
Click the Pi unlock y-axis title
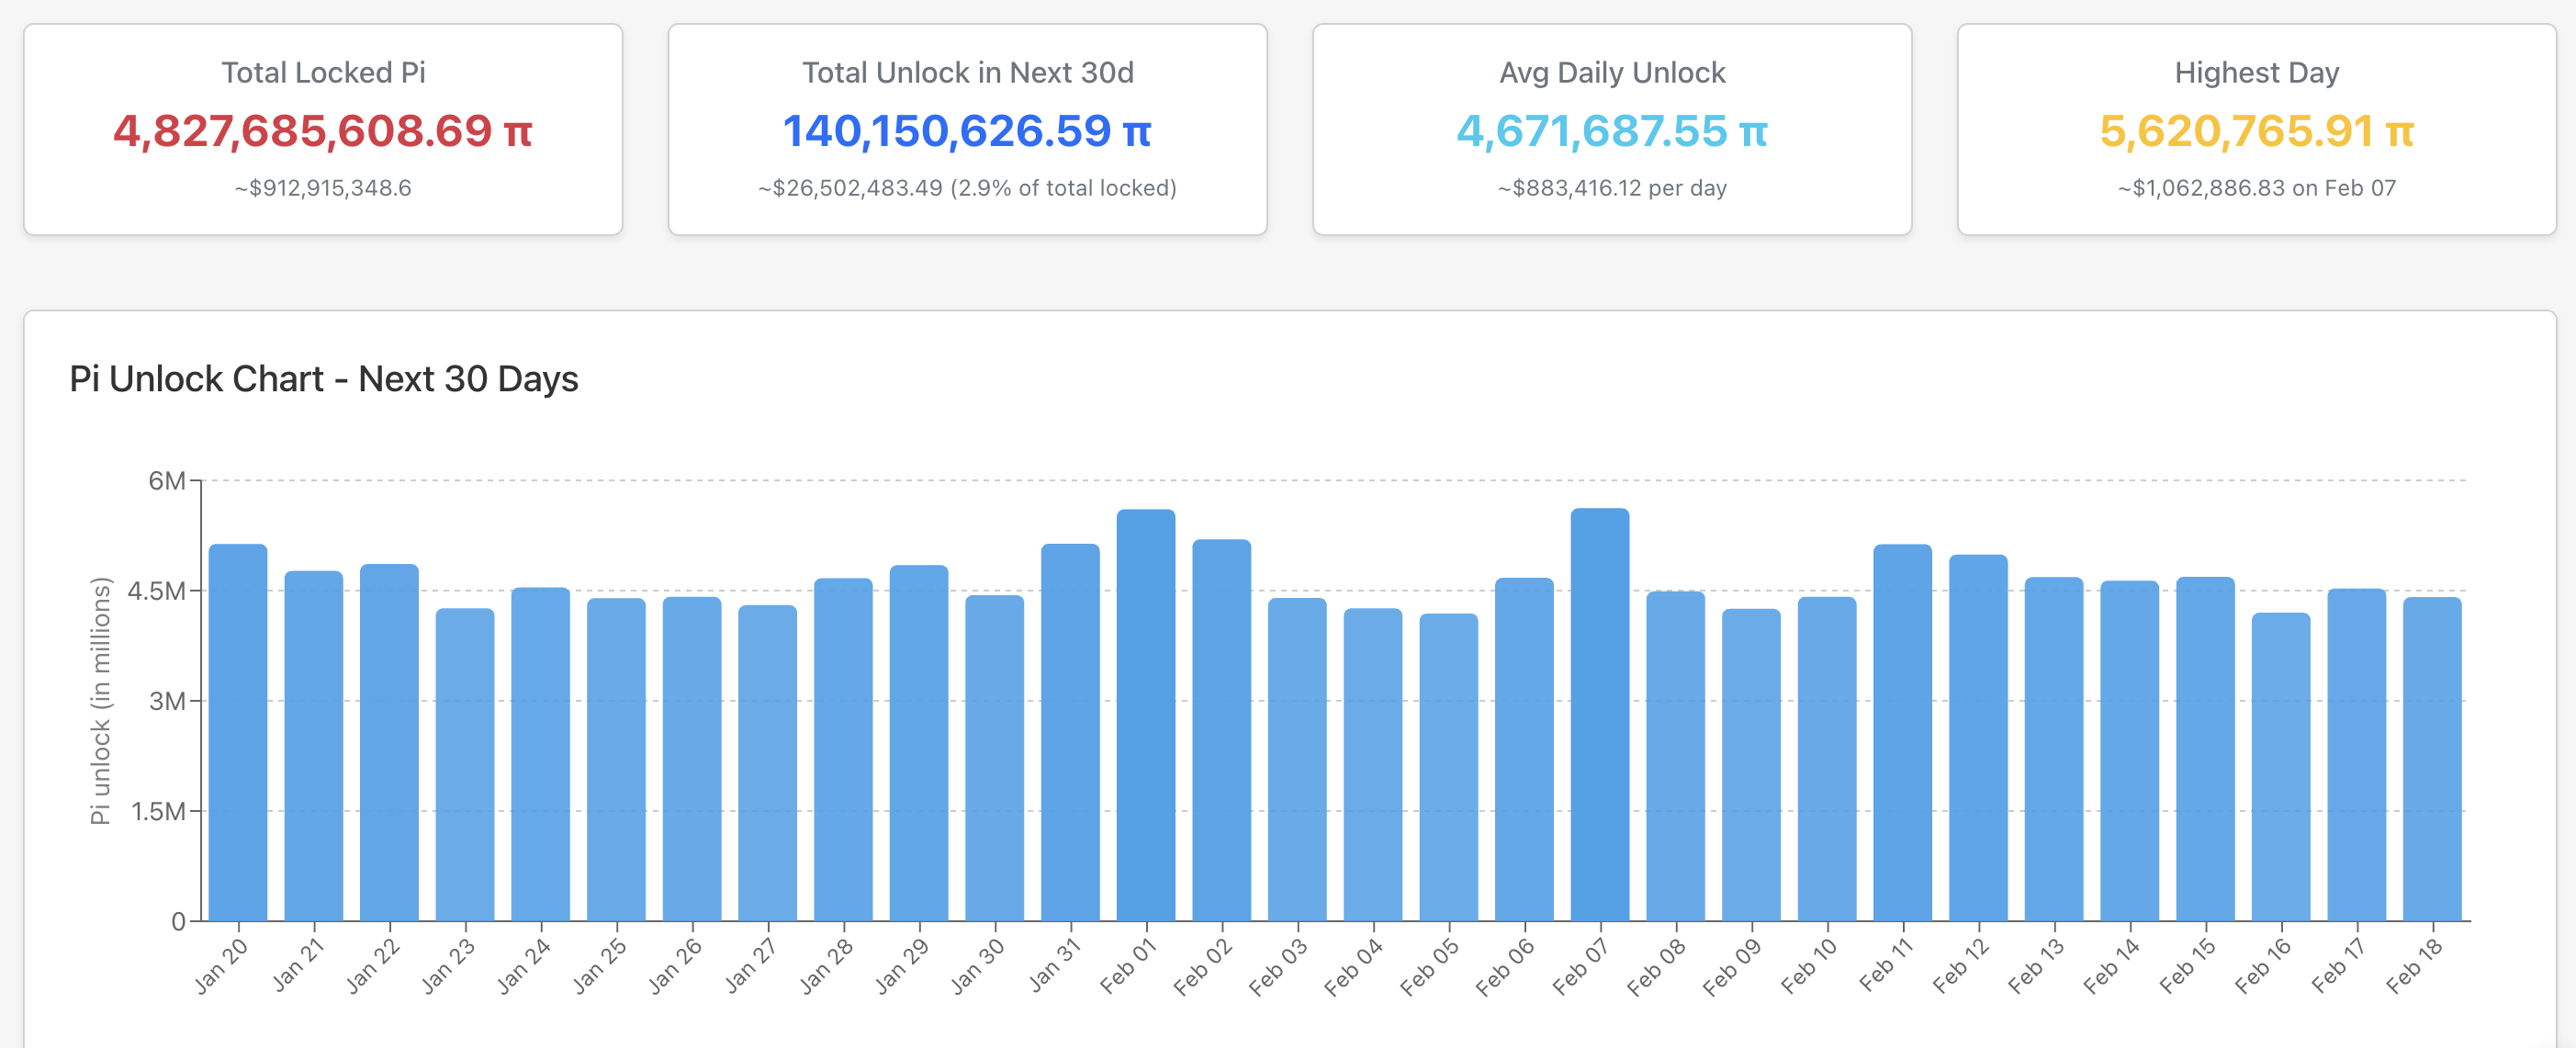point(100,700)
